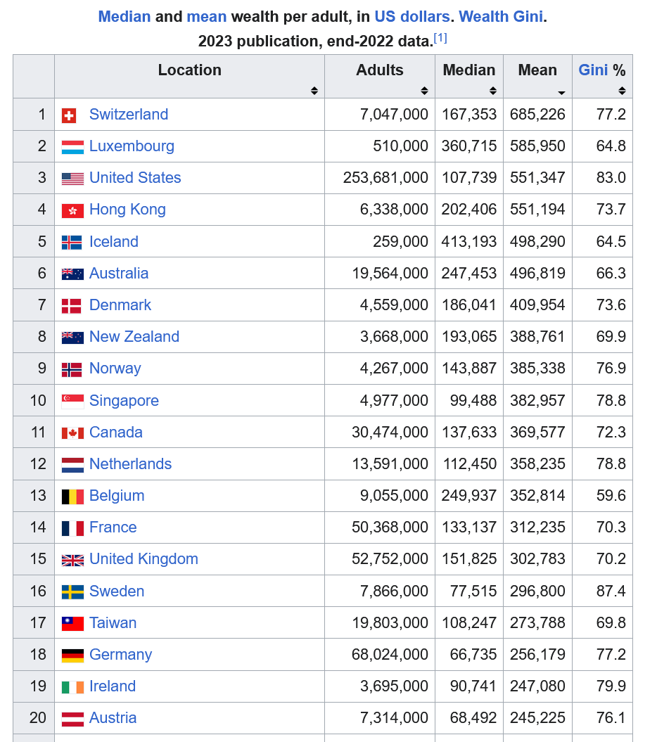Click the Norway flag icon
The height and width of the screenshot is (742, 657).
[72, 369]
